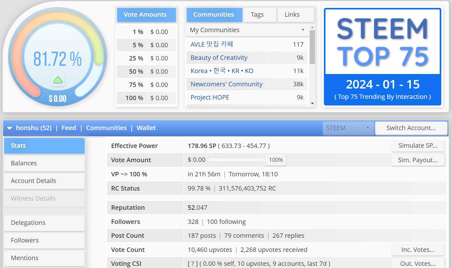Open the Inc. Votes button

tap(418, 250)
